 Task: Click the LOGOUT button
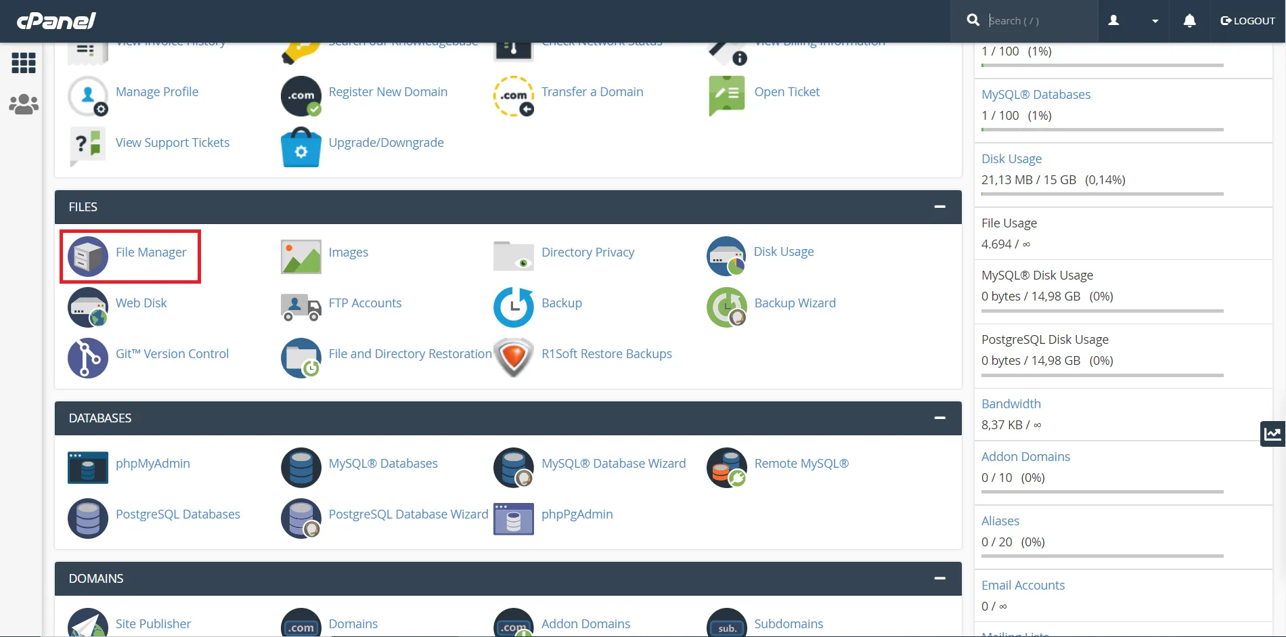[1247, 21]
